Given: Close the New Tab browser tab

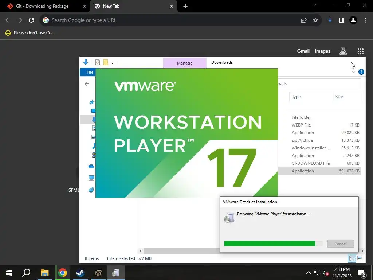Looking at the screenshot, I should (x=172, y=7).
